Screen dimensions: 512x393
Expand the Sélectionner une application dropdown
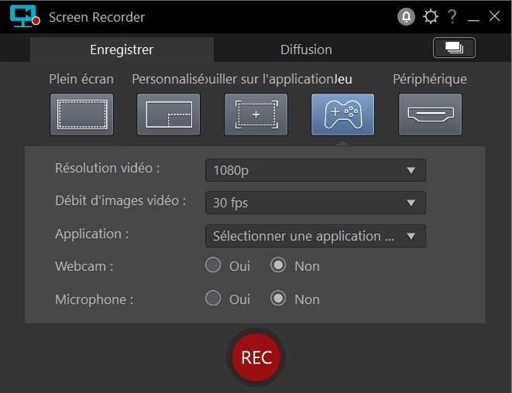(x=315, y=236)
